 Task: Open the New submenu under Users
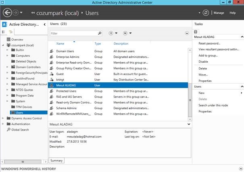pos(201,93)
